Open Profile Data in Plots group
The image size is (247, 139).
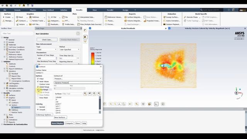(x=69, y=24)
